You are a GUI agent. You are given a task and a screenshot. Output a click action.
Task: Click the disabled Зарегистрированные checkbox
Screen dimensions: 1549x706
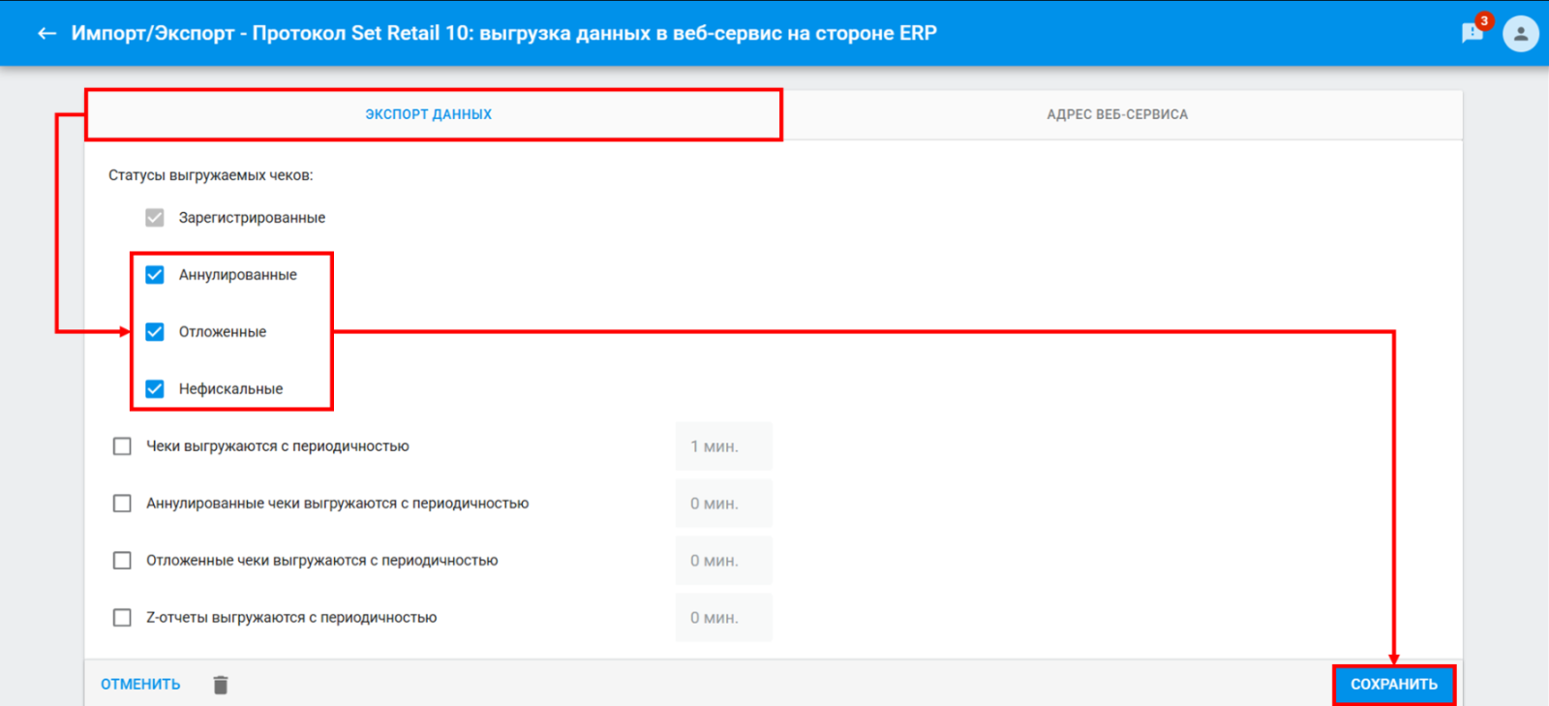click(155, 218)
